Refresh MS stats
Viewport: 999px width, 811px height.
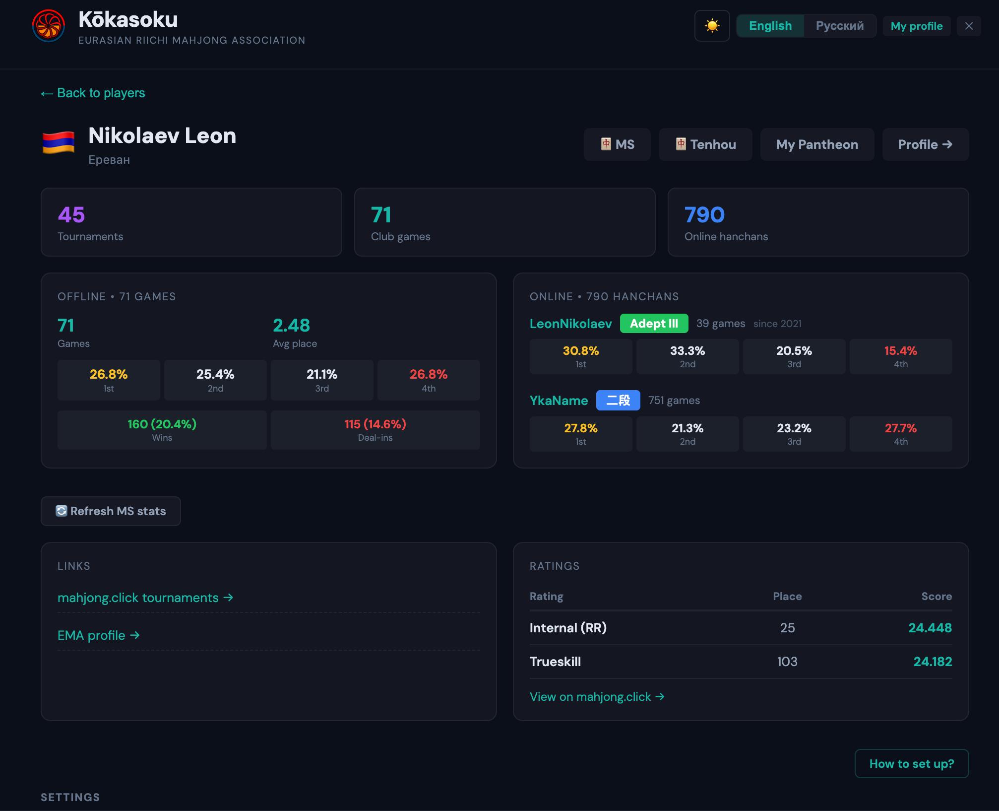[111, 511]
